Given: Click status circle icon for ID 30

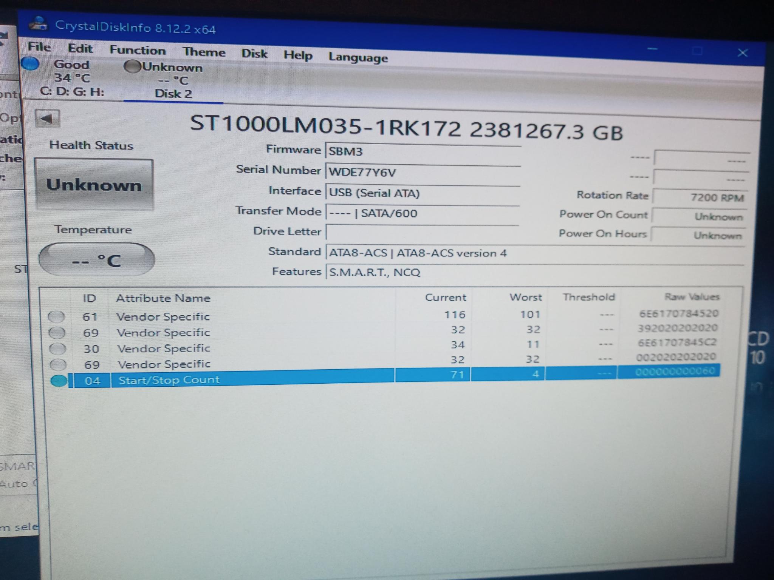Looking at the screenshot, I should [x=58, y=349].
